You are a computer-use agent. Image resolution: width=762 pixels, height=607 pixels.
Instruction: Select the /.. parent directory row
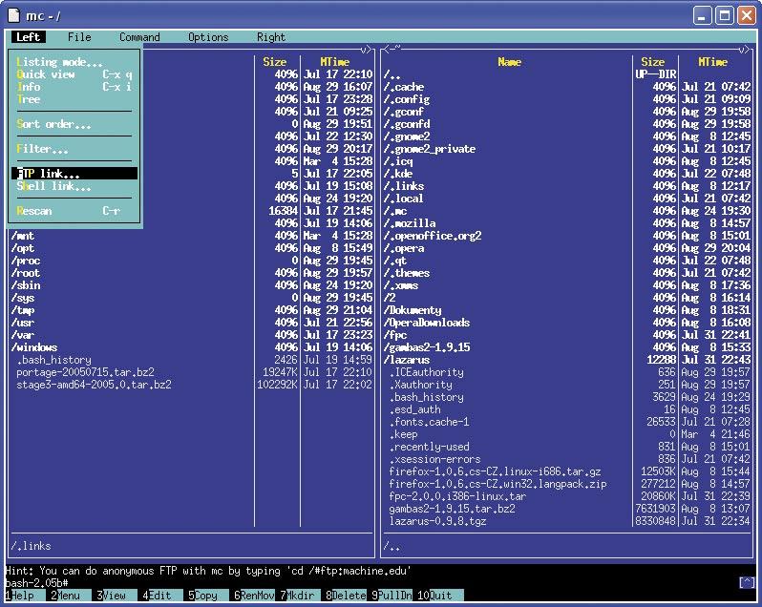tap(567, 74)
